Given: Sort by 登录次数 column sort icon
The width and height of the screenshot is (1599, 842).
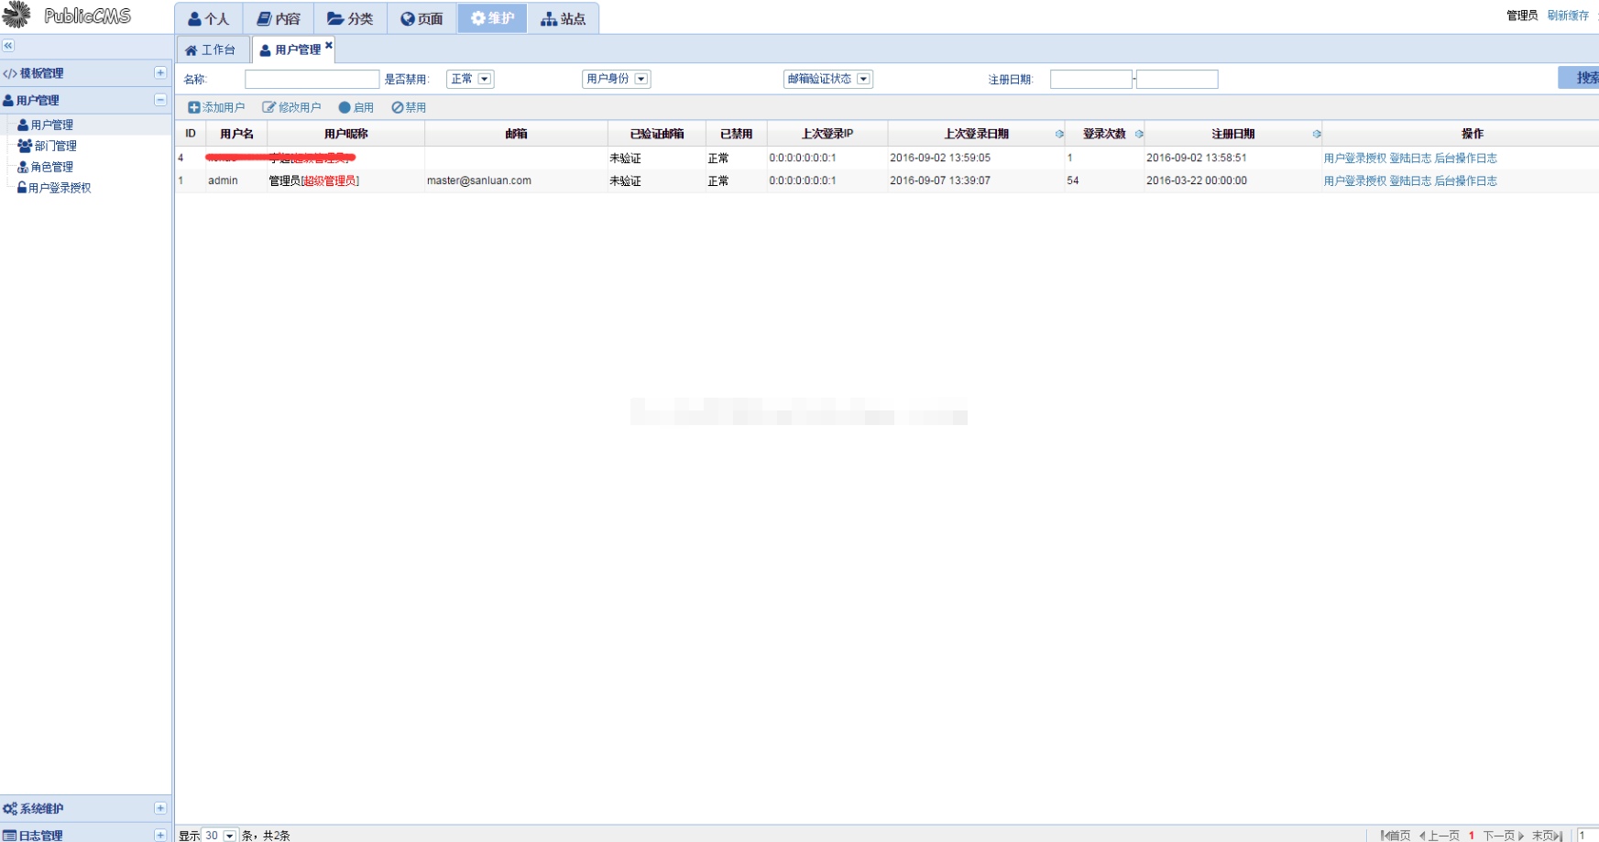Looking at the screenshot, I should pyautogui.click(x=1139, y=134).
